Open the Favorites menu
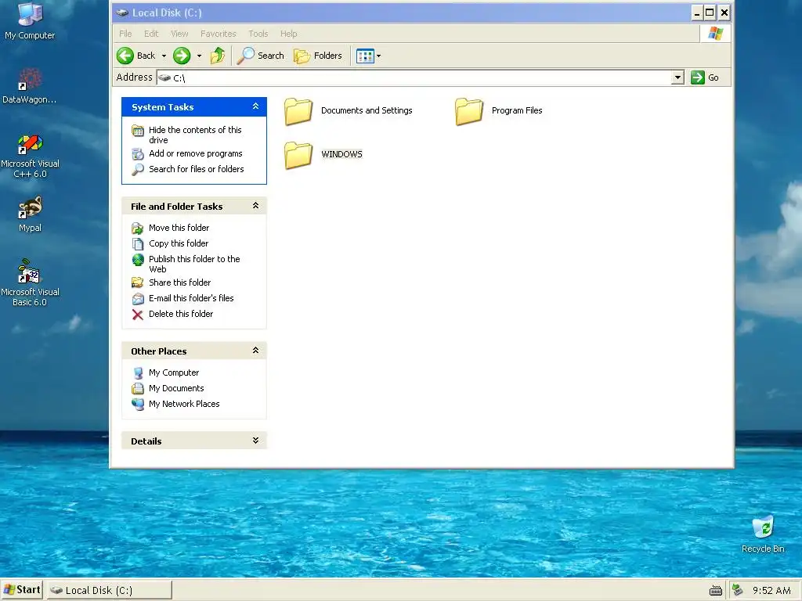Viewport: 802px width, 601px height. coord(219,34)
